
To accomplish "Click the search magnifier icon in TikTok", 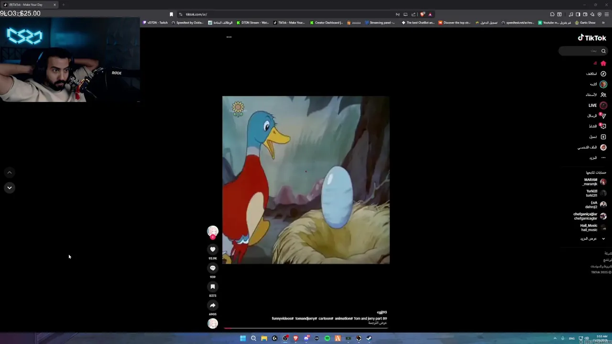I will (603, 51).
